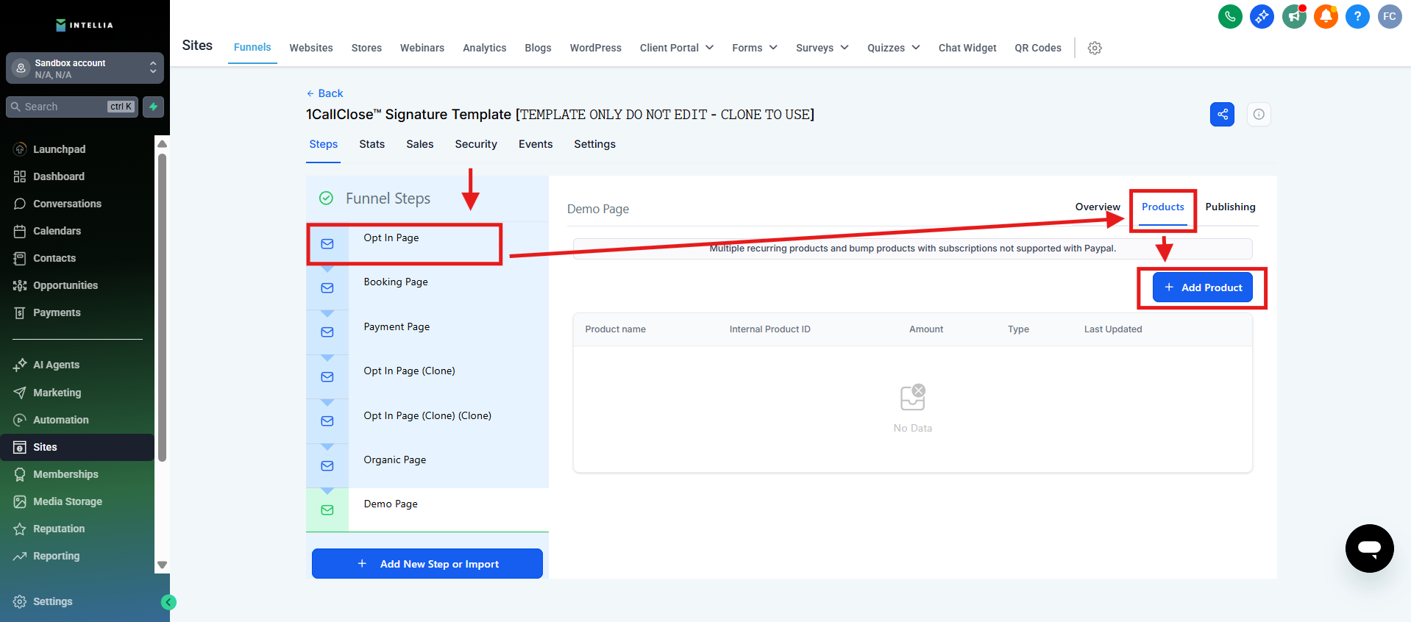The height and width of the screenshot is (622, 1411).
Task: Expand the Sandbox account switcher
Action: click(85, 68)
